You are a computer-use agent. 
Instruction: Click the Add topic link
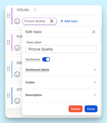coord(69,21)
